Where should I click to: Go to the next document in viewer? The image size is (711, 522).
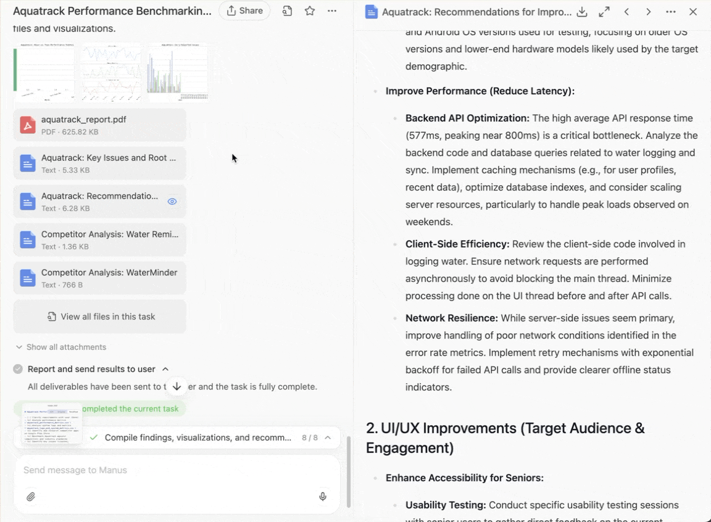(649, 12)
